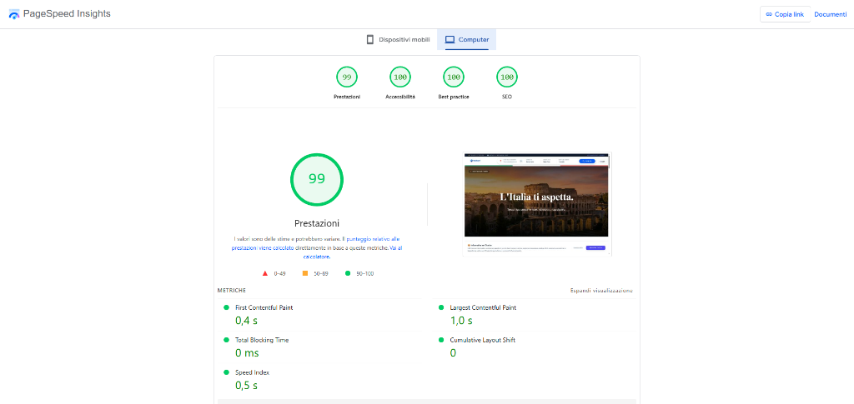Viewport: 854px width, 404px height.
Task: Click the green circle 90–100 legend icon
Action: coord(348,273)
